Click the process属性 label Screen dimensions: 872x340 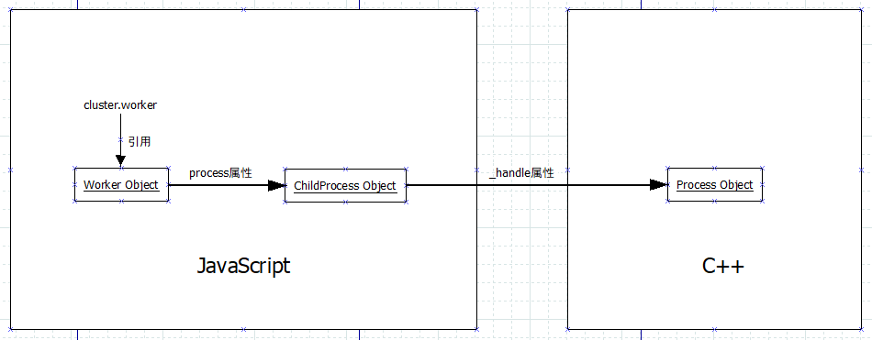pos(221,173)
